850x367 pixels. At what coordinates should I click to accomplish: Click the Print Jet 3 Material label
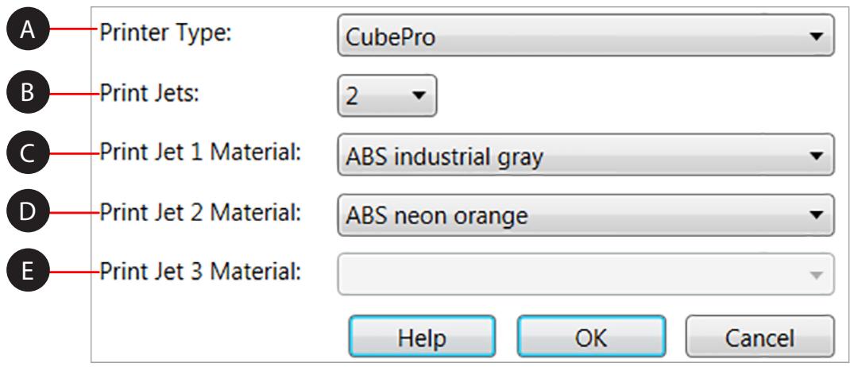point(200,272)
